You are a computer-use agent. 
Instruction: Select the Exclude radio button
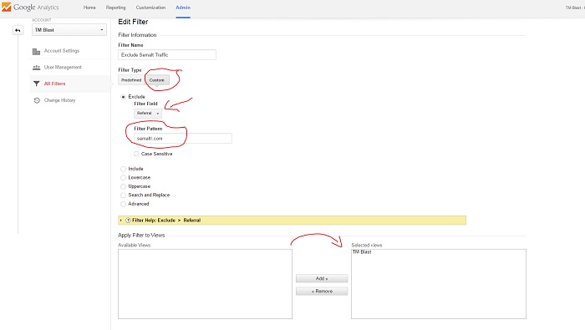pos(123,97)
